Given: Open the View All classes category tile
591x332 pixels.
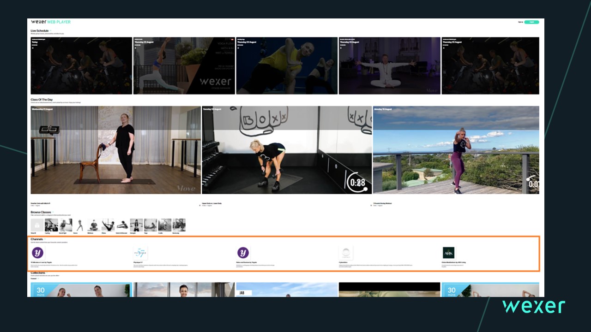Looking at the screenshot, I should click(37, 225).
